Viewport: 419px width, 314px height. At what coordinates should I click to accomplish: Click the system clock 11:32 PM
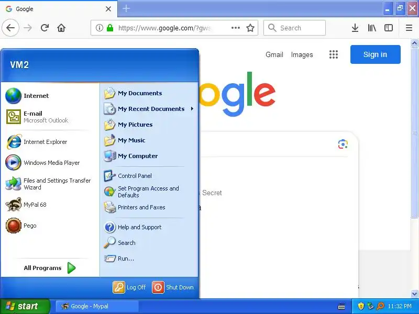point(400,306)
